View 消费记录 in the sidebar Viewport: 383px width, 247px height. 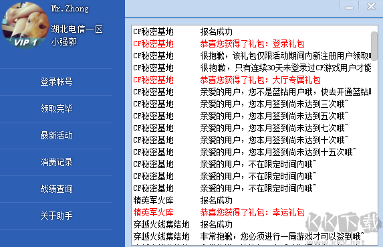point(56,162)
